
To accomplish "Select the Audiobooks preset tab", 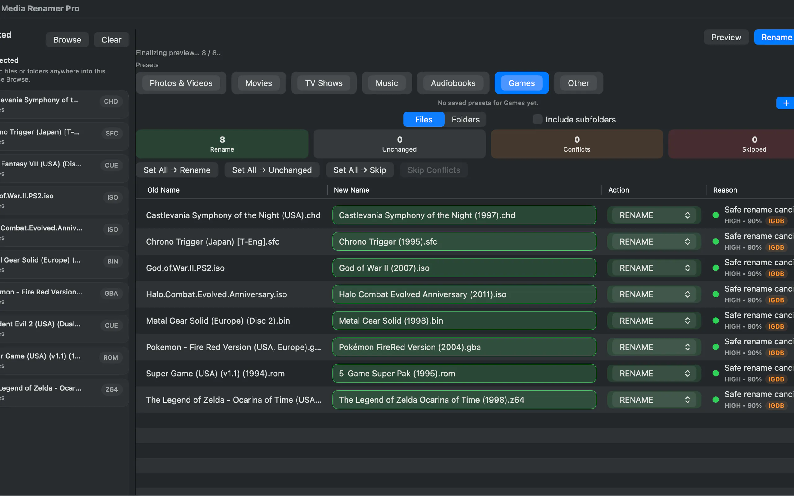I will pos(453,83).
